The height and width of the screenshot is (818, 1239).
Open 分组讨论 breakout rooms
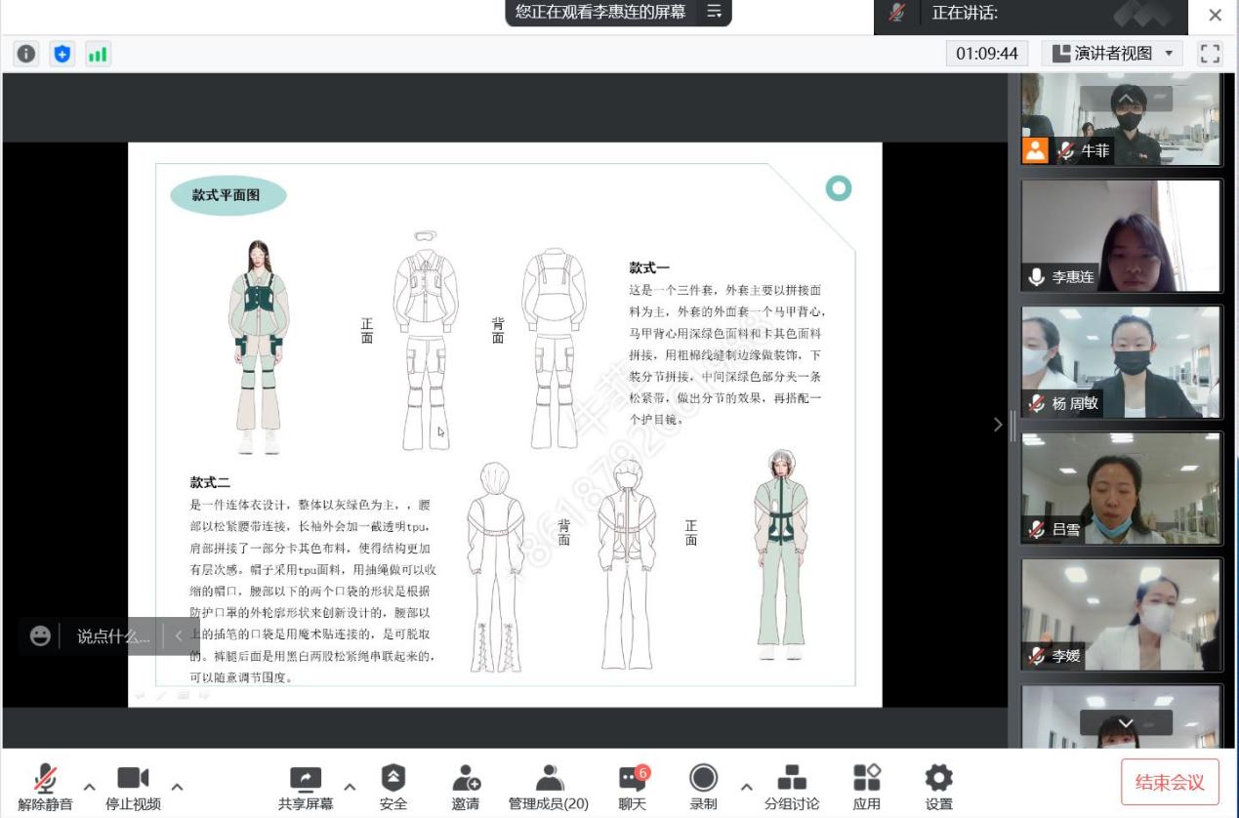tap(792, 787)
